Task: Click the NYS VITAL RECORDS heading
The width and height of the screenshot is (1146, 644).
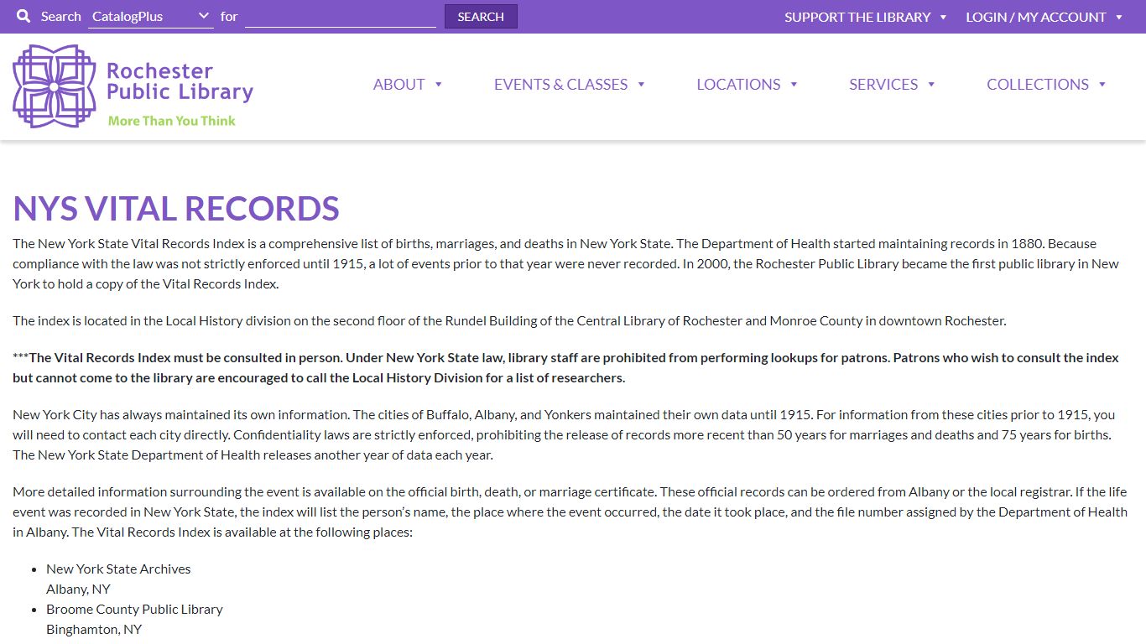Action: pos(176,209)
